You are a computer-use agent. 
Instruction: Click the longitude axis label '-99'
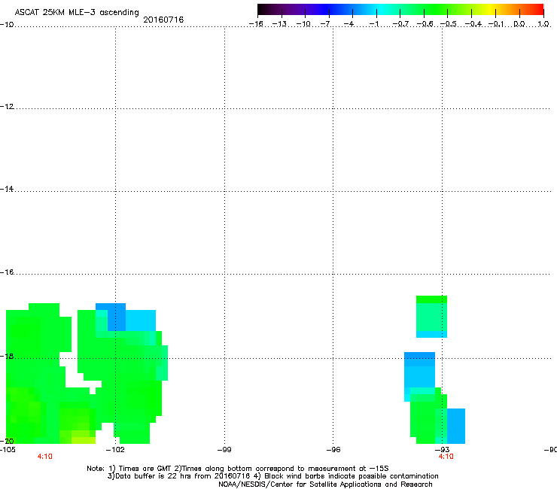[224, 450]
